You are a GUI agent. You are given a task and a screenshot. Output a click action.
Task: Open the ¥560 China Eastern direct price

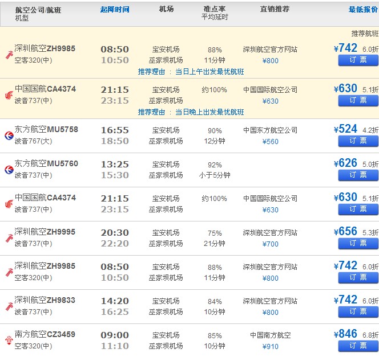(270, 142)
